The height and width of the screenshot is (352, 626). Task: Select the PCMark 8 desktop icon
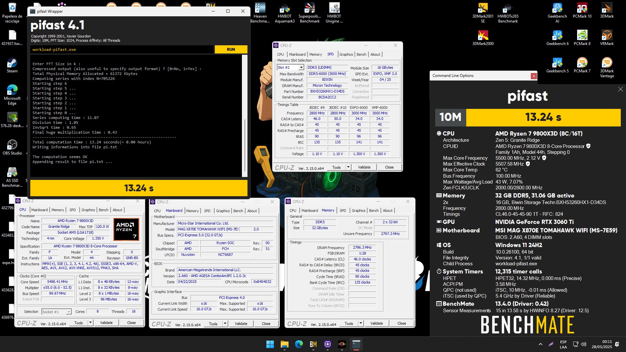click(x=582, y=38)
